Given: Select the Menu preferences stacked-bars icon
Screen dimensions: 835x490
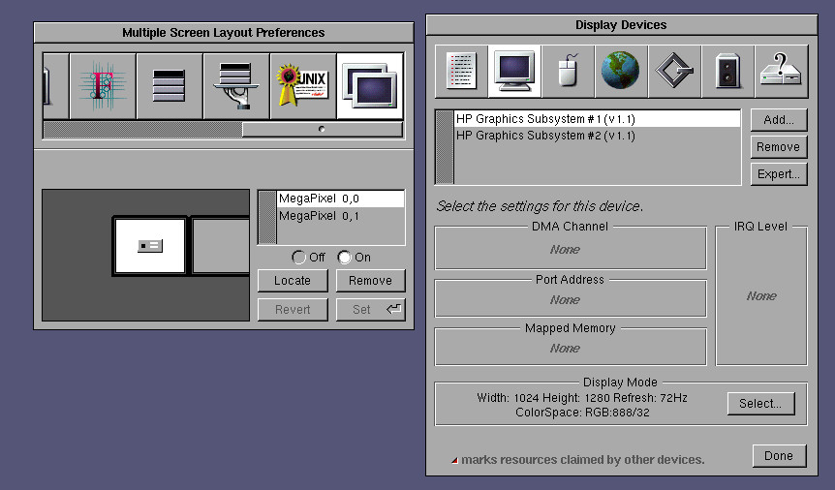Looking at the screenshot, I should [169, 85].
